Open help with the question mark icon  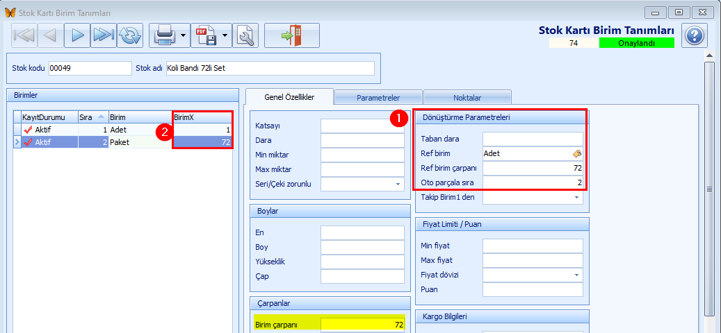tap(695, 35)
